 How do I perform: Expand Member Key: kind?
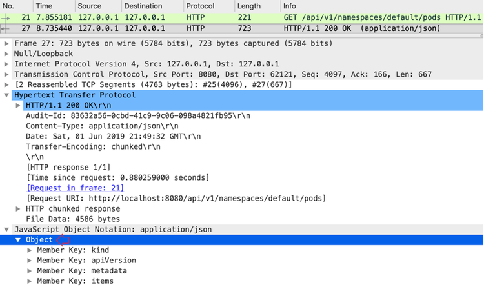tap(30, 250)
